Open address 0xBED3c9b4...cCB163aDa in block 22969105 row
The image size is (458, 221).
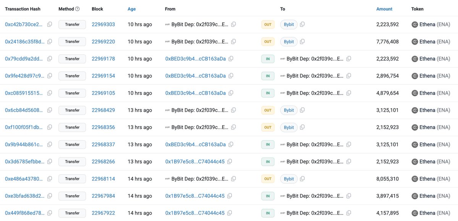[x=196, y=93]
